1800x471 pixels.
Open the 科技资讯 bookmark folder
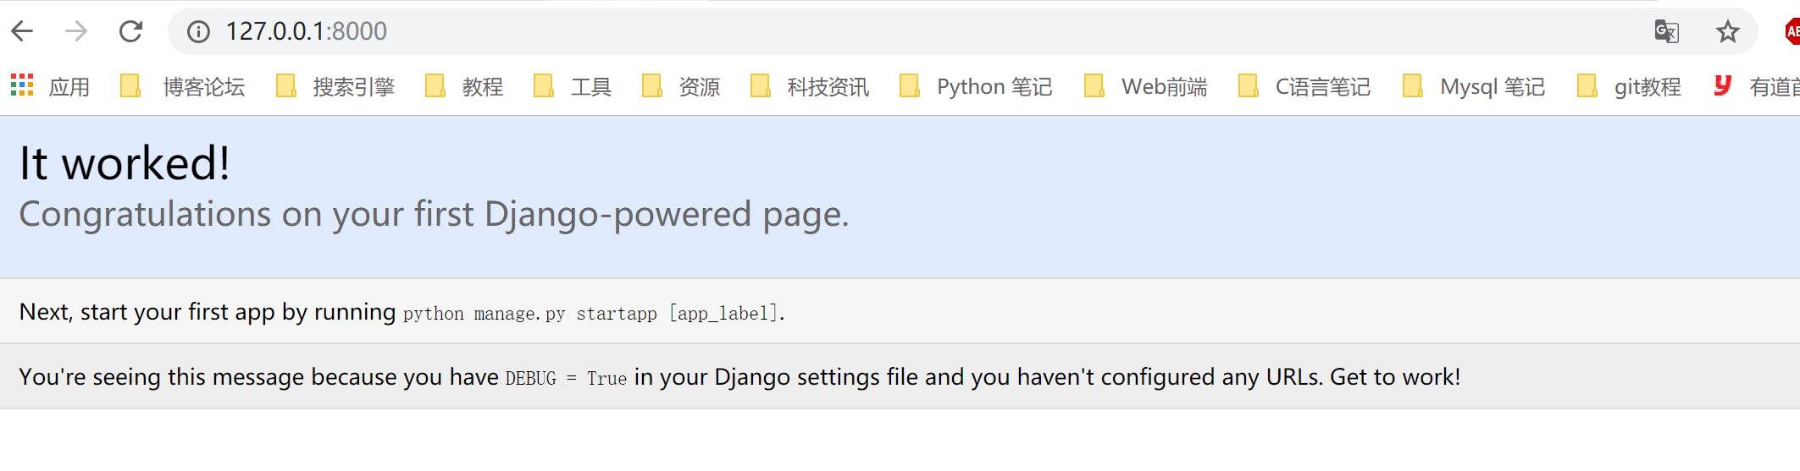pyautogui.click(x=810, y=86)
